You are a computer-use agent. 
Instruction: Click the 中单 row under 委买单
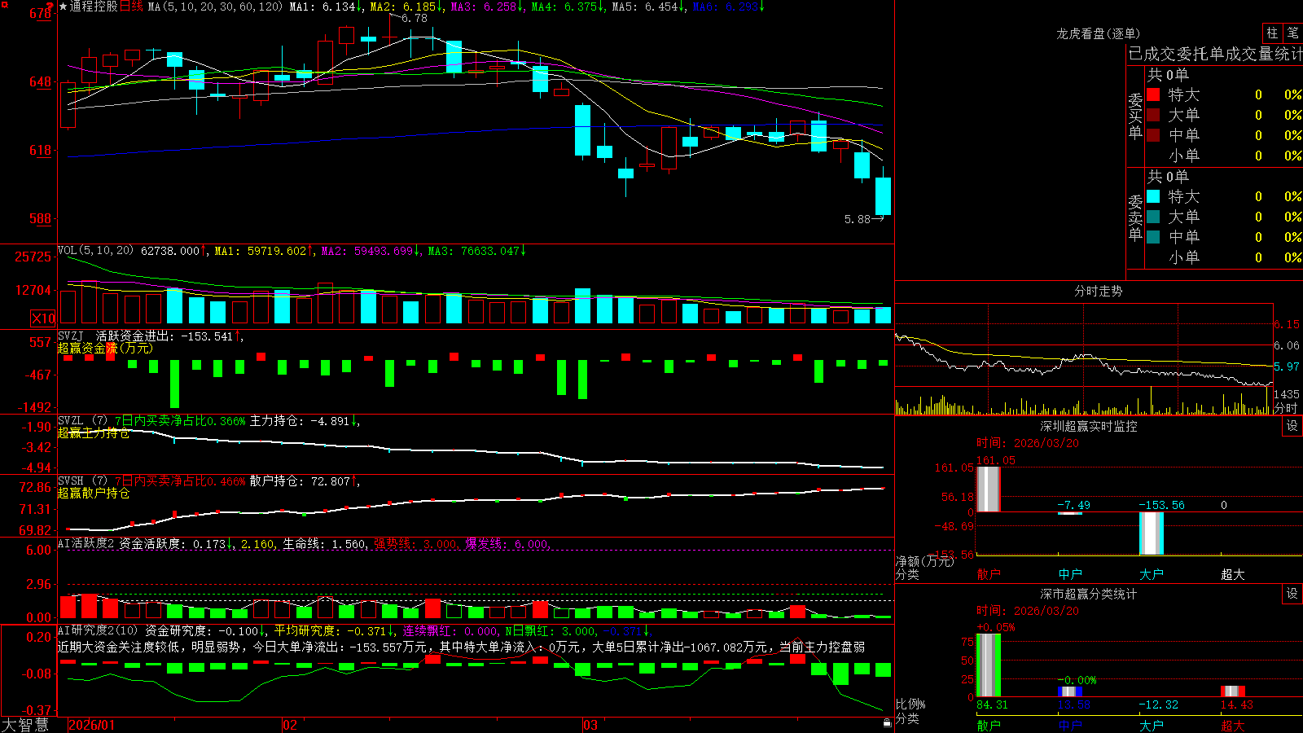pos(1224,135)
